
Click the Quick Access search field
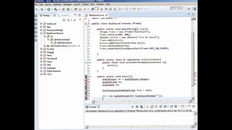[x=177, y=9]
